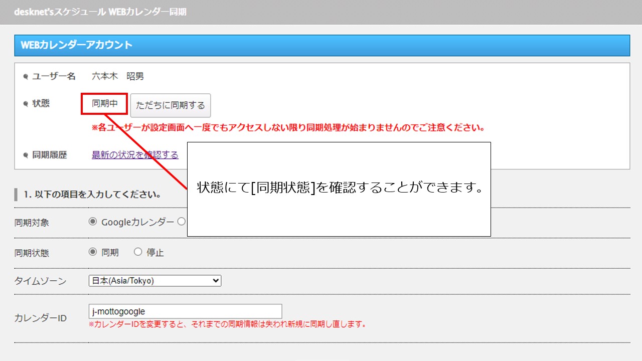The height and width of the screenshot is (361, 642).
Task: Click the 'カレンダーID' field label
Action: 40,318
